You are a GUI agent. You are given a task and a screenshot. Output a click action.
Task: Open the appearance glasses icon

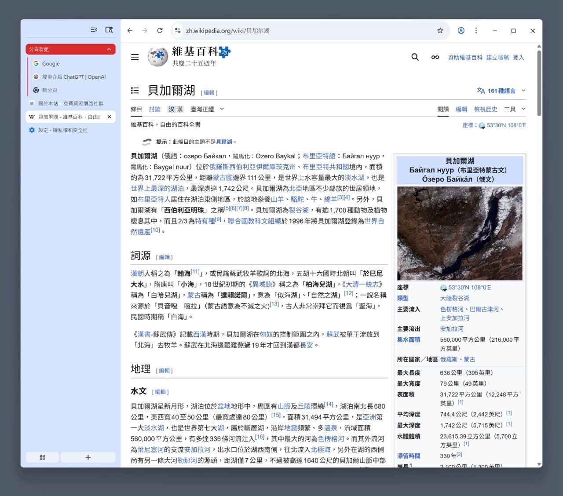coord(435,57)
